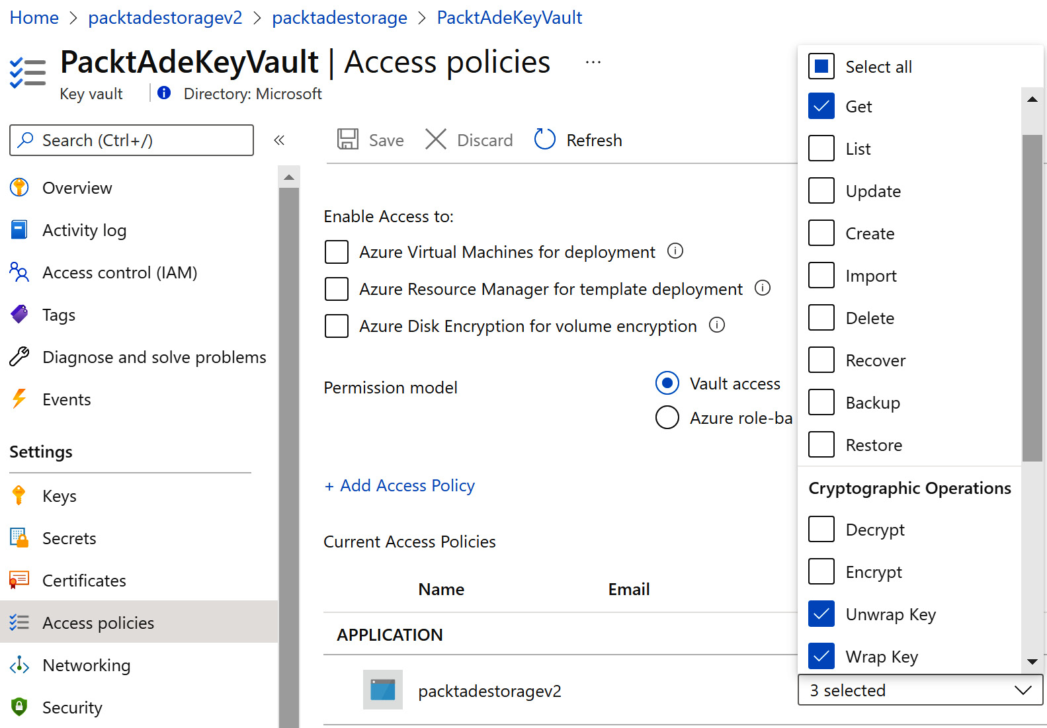Click the Refresh circular arrow icon
Viewport: 1047px width, 728px height.
coord(544,140)
